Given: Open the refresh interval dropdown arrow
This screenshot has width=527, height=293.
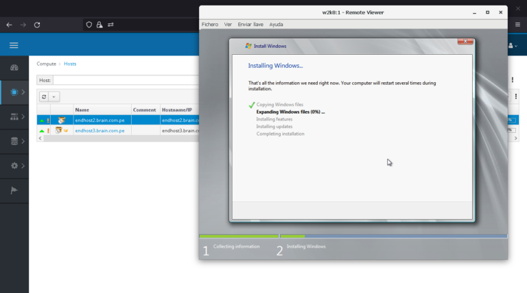Looking at the screenshot, I should click(54, 97).
